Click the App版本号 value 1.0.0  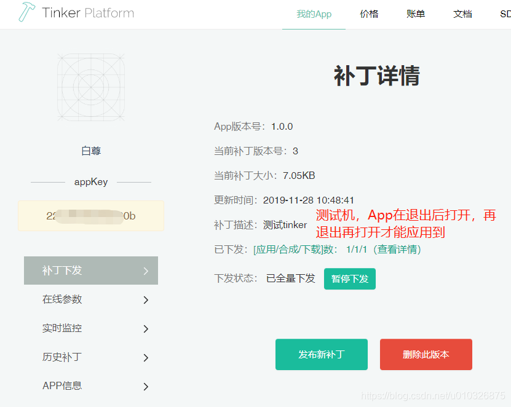[282, 127]
